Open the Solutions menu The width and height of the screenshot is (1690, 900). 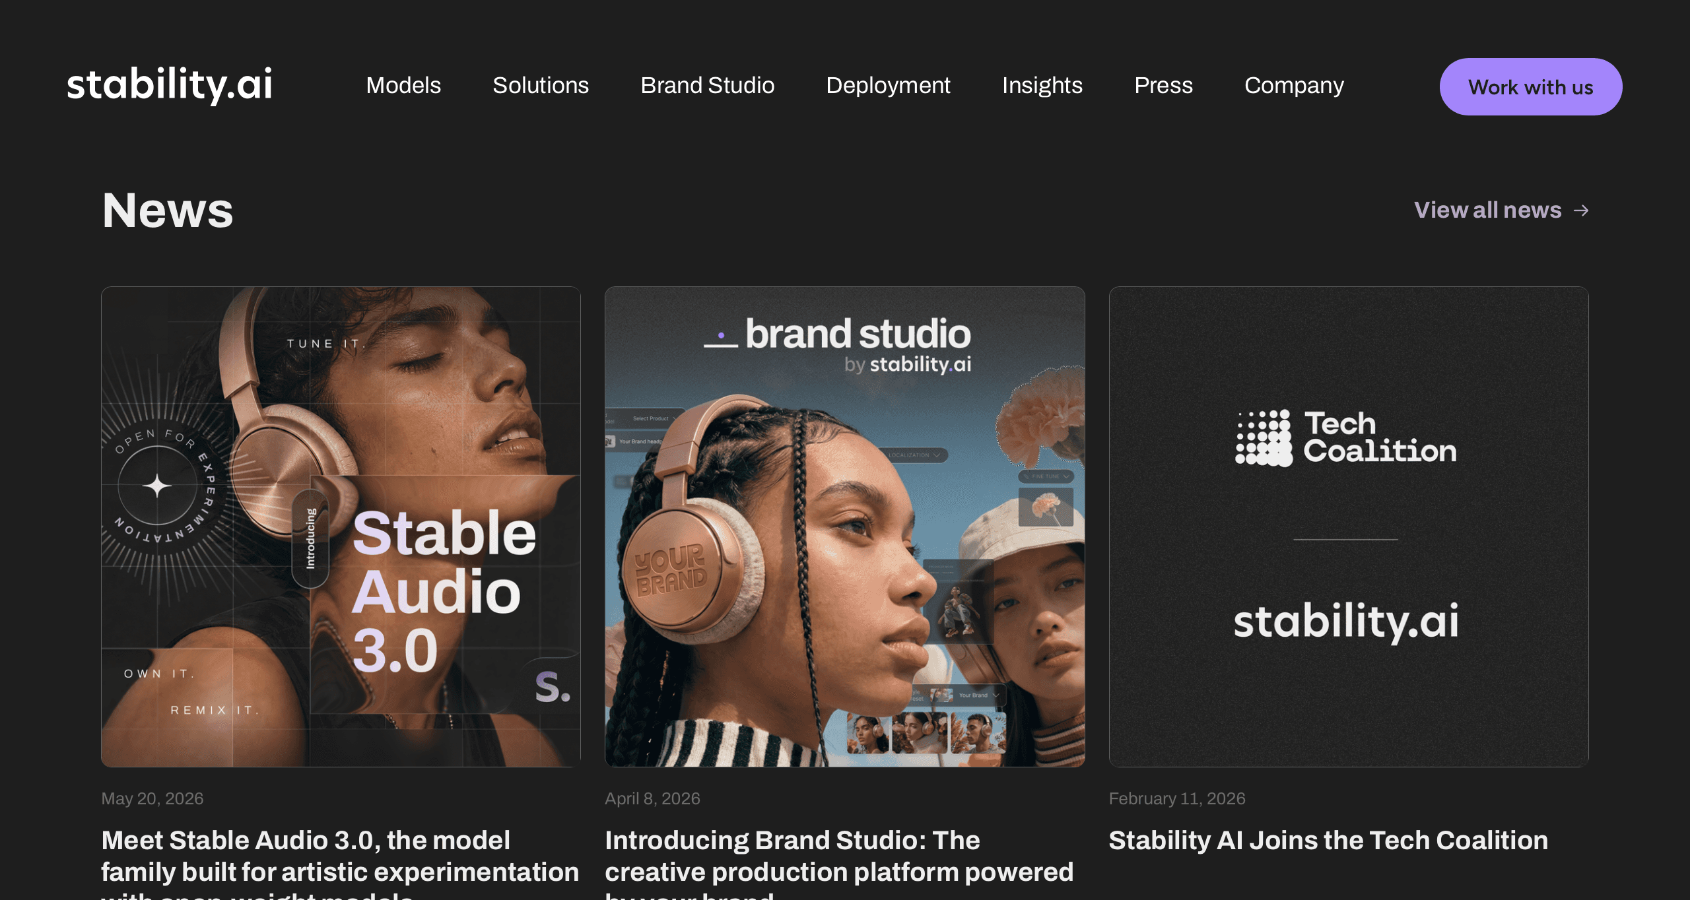coord(541,85)
